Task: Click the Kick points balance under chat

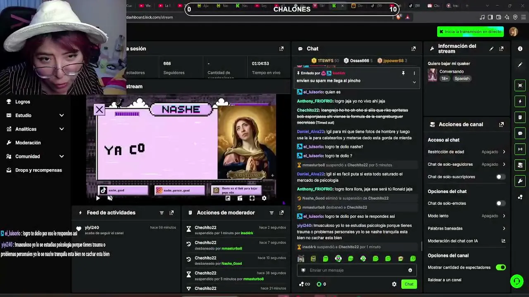Action: (x=305, y=284)
